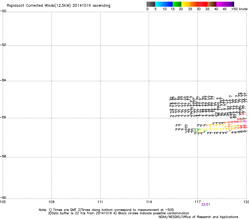This screenshot has height=219, width=249.
Task: Click the green 15-20 knots color band
Action: (x=177, y=4)
